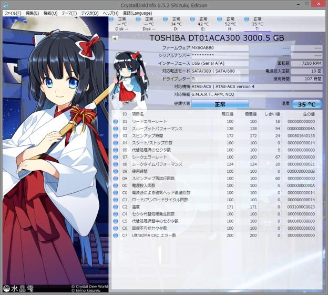The height and width of the screenshot is (295, 328).
Task: Click the status orb for attribute 0C
Action: click(116, 186)
